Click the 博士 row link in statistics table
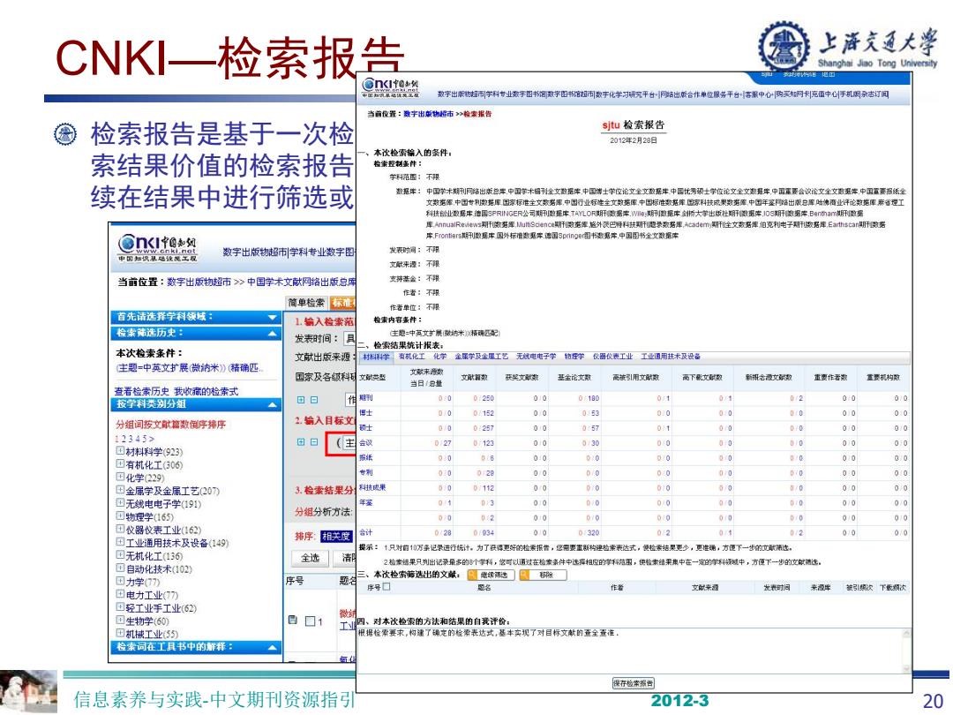The width and height of the screenshot is (953, 715). [x=366, y=413]
